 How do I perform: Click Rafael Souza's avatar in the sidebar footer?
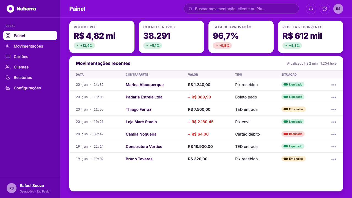[12, 188]
